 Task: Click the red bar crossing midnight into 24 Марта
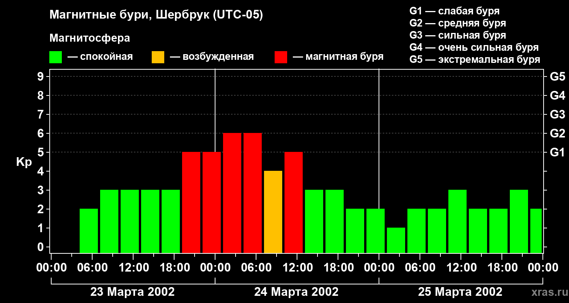click(x=212, y=202)
